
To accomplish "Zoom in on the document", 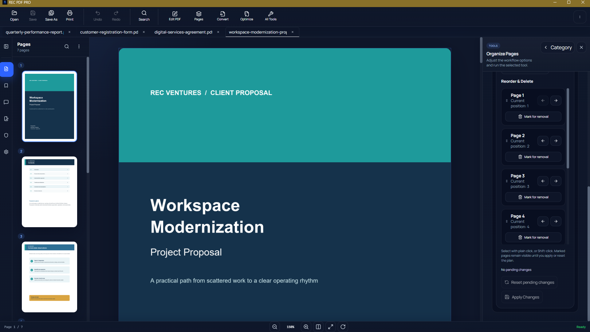I will (306, 327).
